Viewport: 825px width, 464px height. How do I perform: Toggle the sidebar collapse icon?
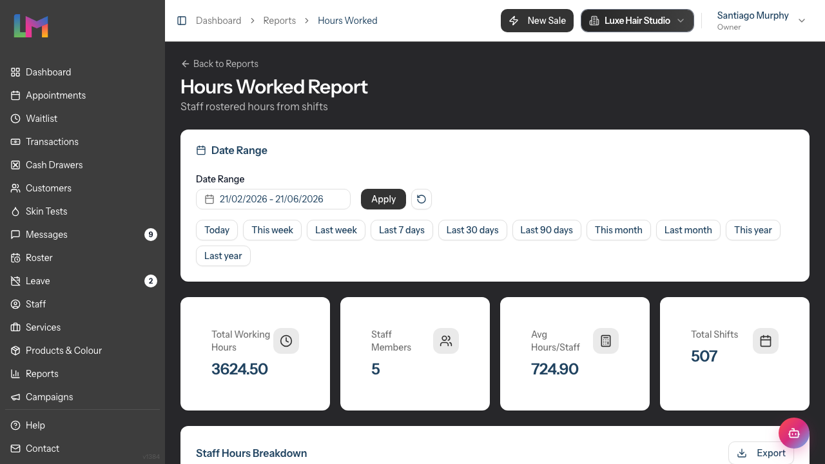(x=182, y=21)
